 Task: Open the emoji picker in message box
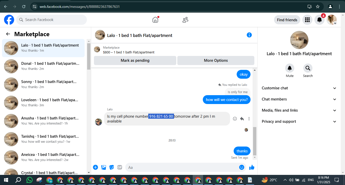click(x=242, y=167)
